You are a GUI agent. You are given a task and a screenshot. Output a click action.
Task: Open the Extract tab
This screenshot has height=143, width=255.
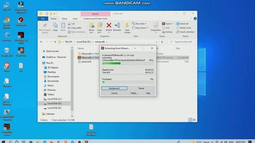(96, 14)
